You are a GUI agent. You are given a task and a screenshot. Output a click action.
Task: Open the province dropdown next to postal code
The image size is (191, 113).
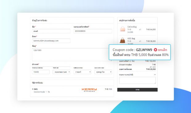[x=62, y=72]
